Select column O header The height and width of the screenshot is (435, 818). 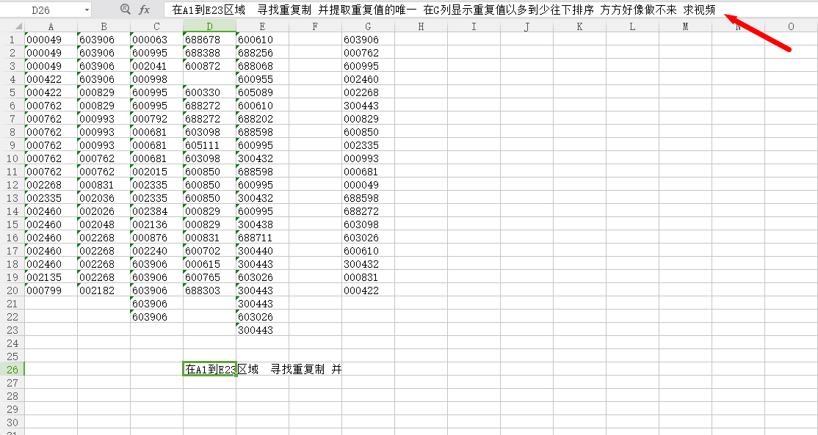tap(791, 26)
